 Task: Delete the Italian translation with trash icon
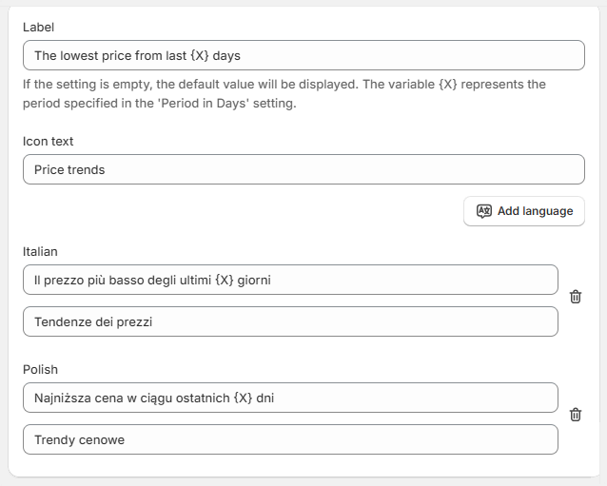[576, 297]
